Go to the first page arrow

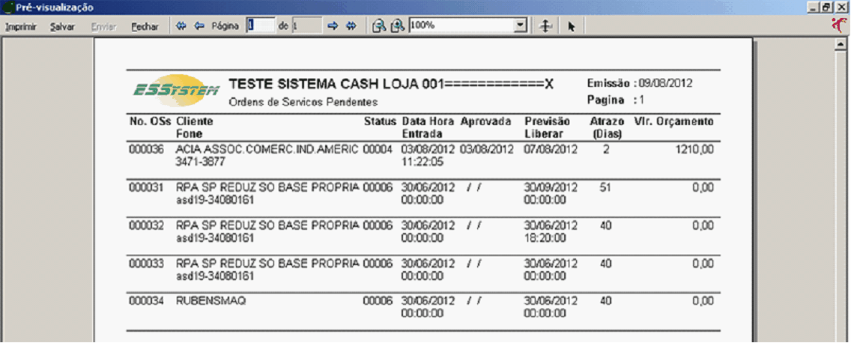tap(181, 26)
